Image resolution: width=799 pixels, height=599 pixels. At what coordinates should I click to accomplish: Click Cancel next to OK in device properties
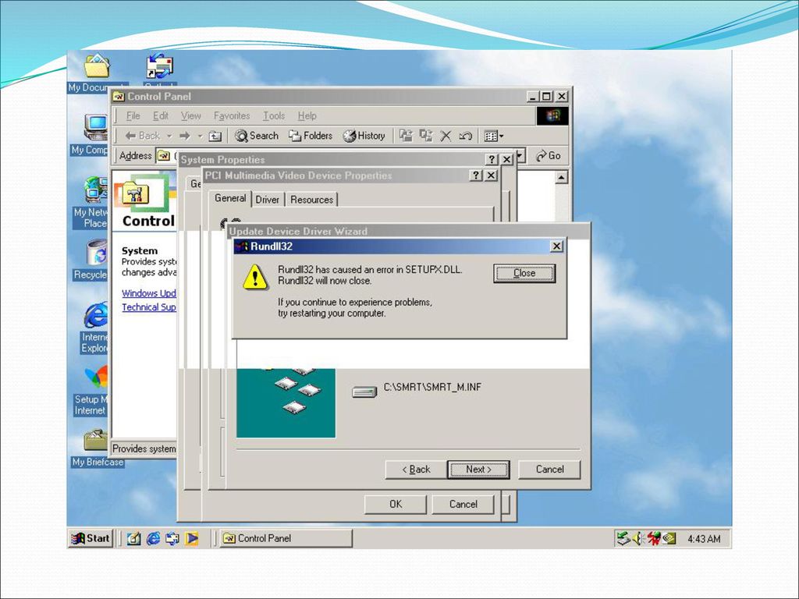[463, 505]
